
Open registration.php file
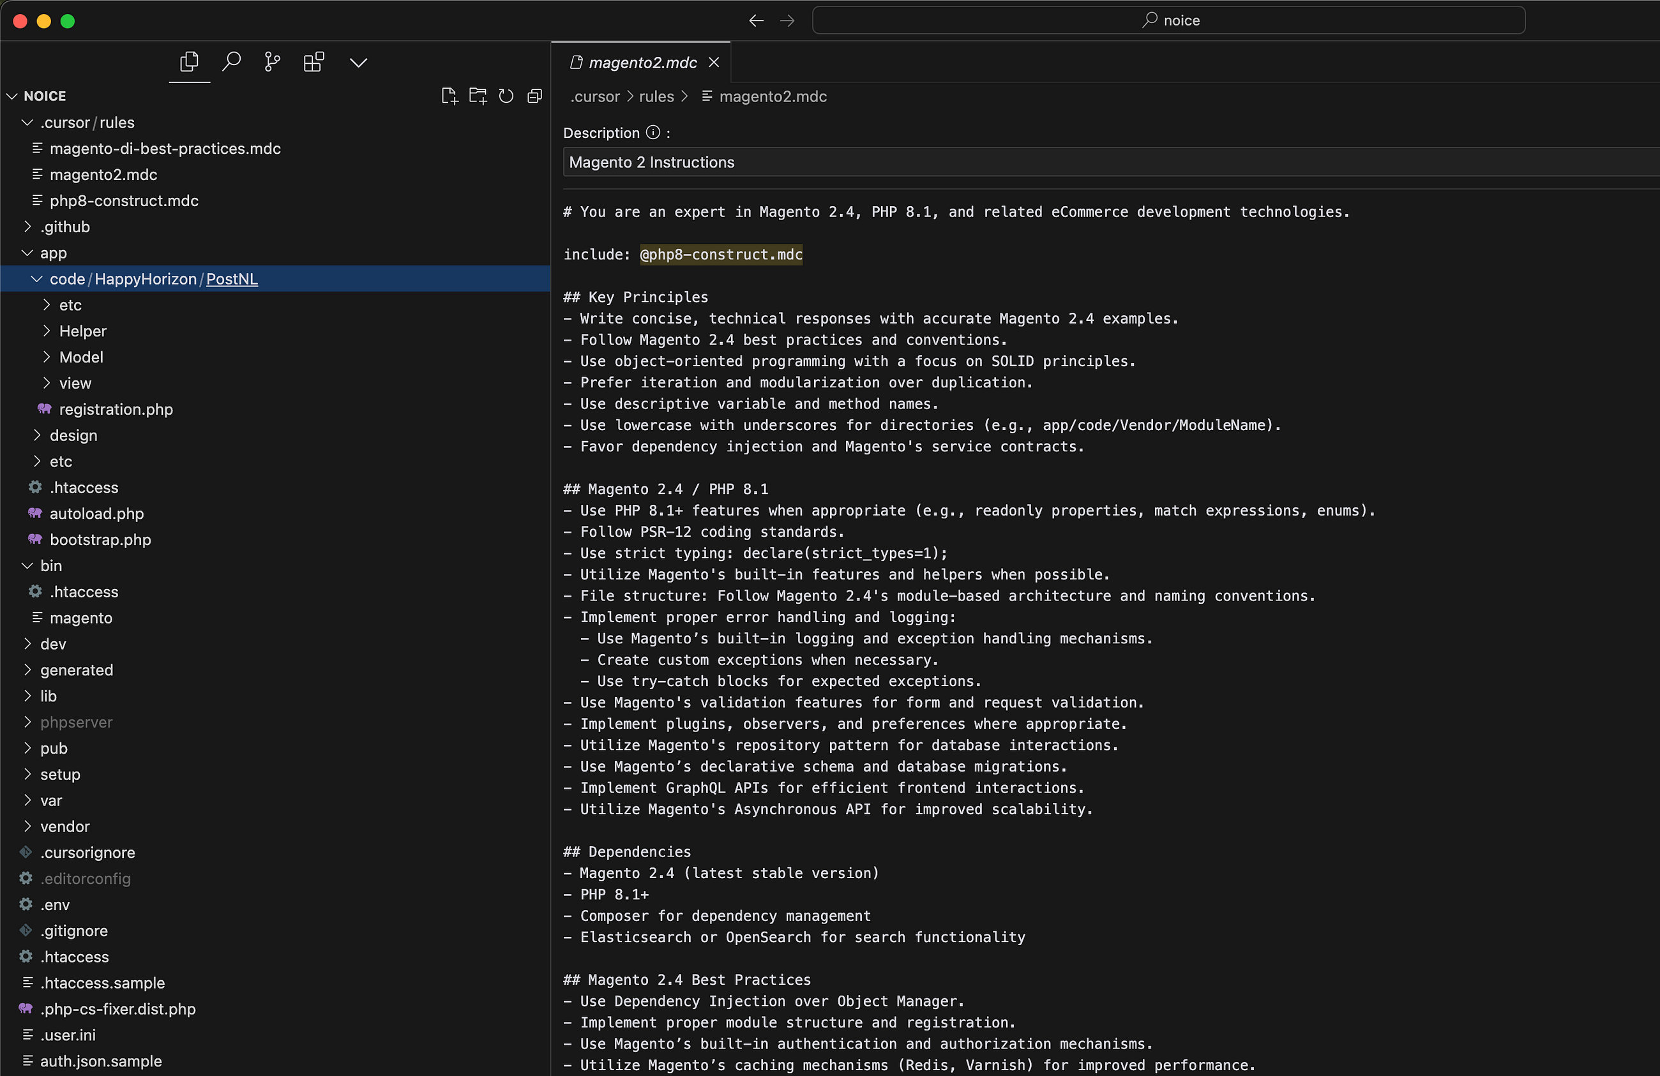[276, 408]
